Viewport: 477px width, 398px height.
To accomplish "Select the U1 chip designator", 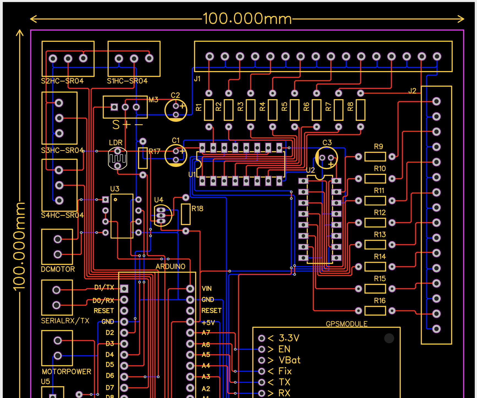I will (192, 175).
